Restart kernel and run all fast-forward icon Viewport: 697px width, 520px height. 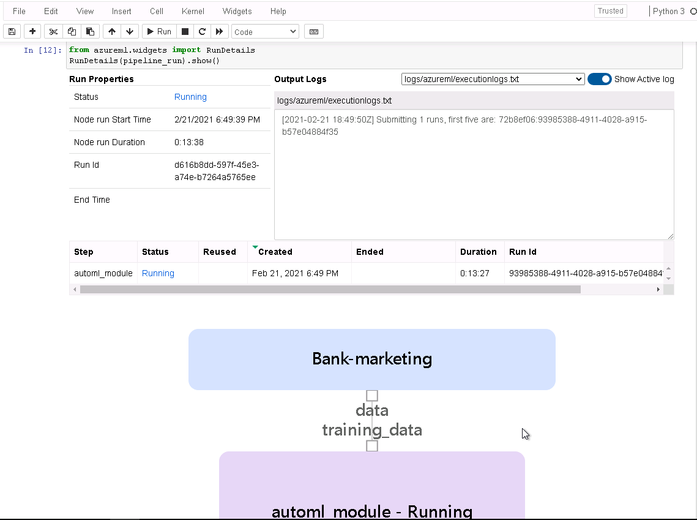(219, 32)
